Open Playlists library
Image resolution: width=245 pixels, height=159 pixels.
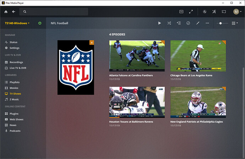point(15,82)
